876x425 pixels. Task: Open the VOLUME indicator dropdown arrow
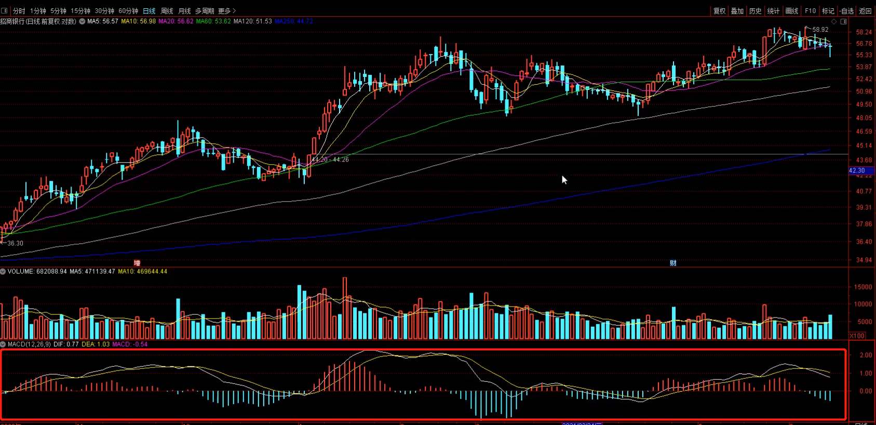point(3,271)
